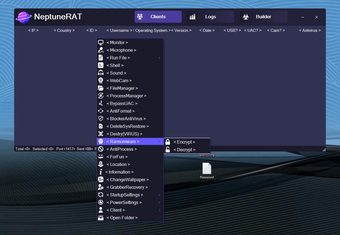Viewport: 340px width, 235px height.
Task: Switch to the Logs tab
Action: (x=211, y=16)
